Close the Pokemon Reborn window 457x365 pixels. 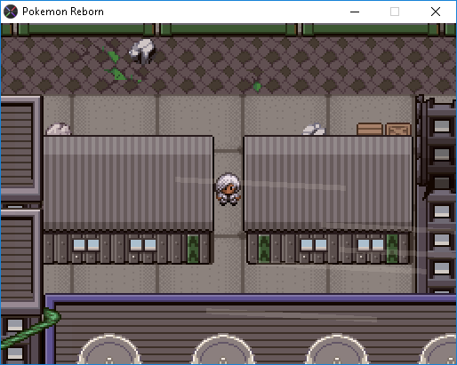tap(436, 12)
